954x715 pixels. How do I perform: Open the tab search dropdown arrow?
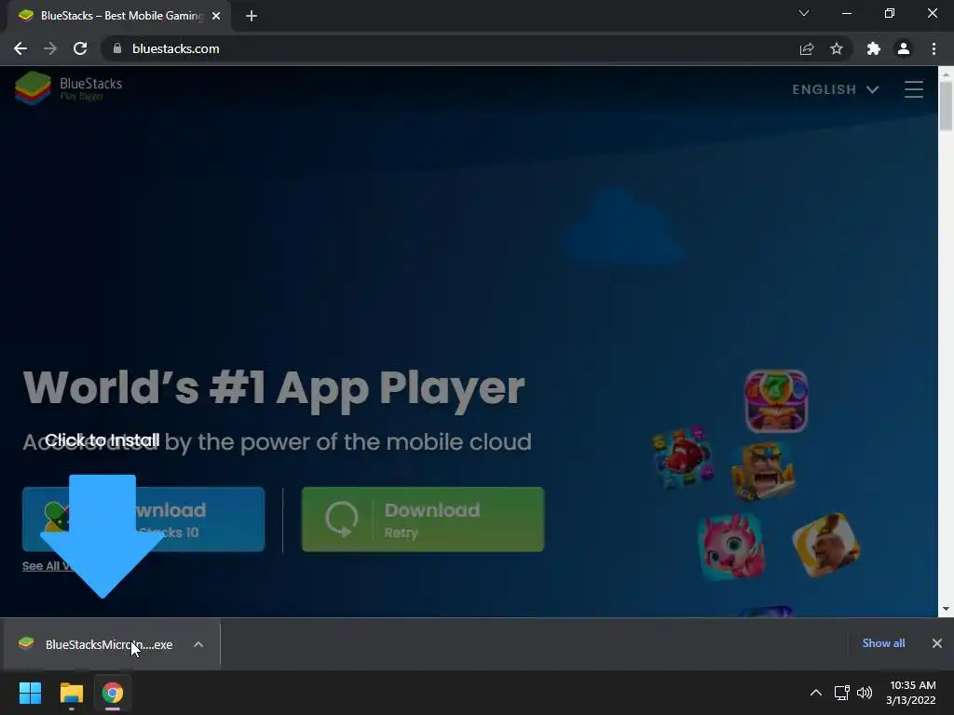[804, 13]
